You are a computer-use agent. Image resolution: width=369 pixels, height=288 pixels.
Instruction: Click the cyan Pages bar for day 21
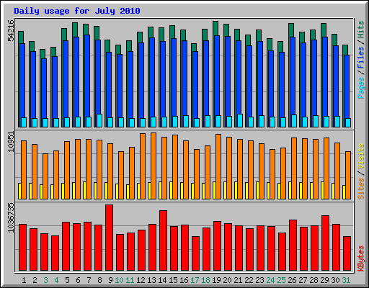pyautogui.click(x=240, y=120)
